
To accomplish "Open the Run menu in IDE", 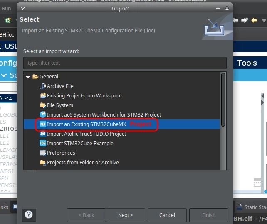I will [x=7, y=8].
